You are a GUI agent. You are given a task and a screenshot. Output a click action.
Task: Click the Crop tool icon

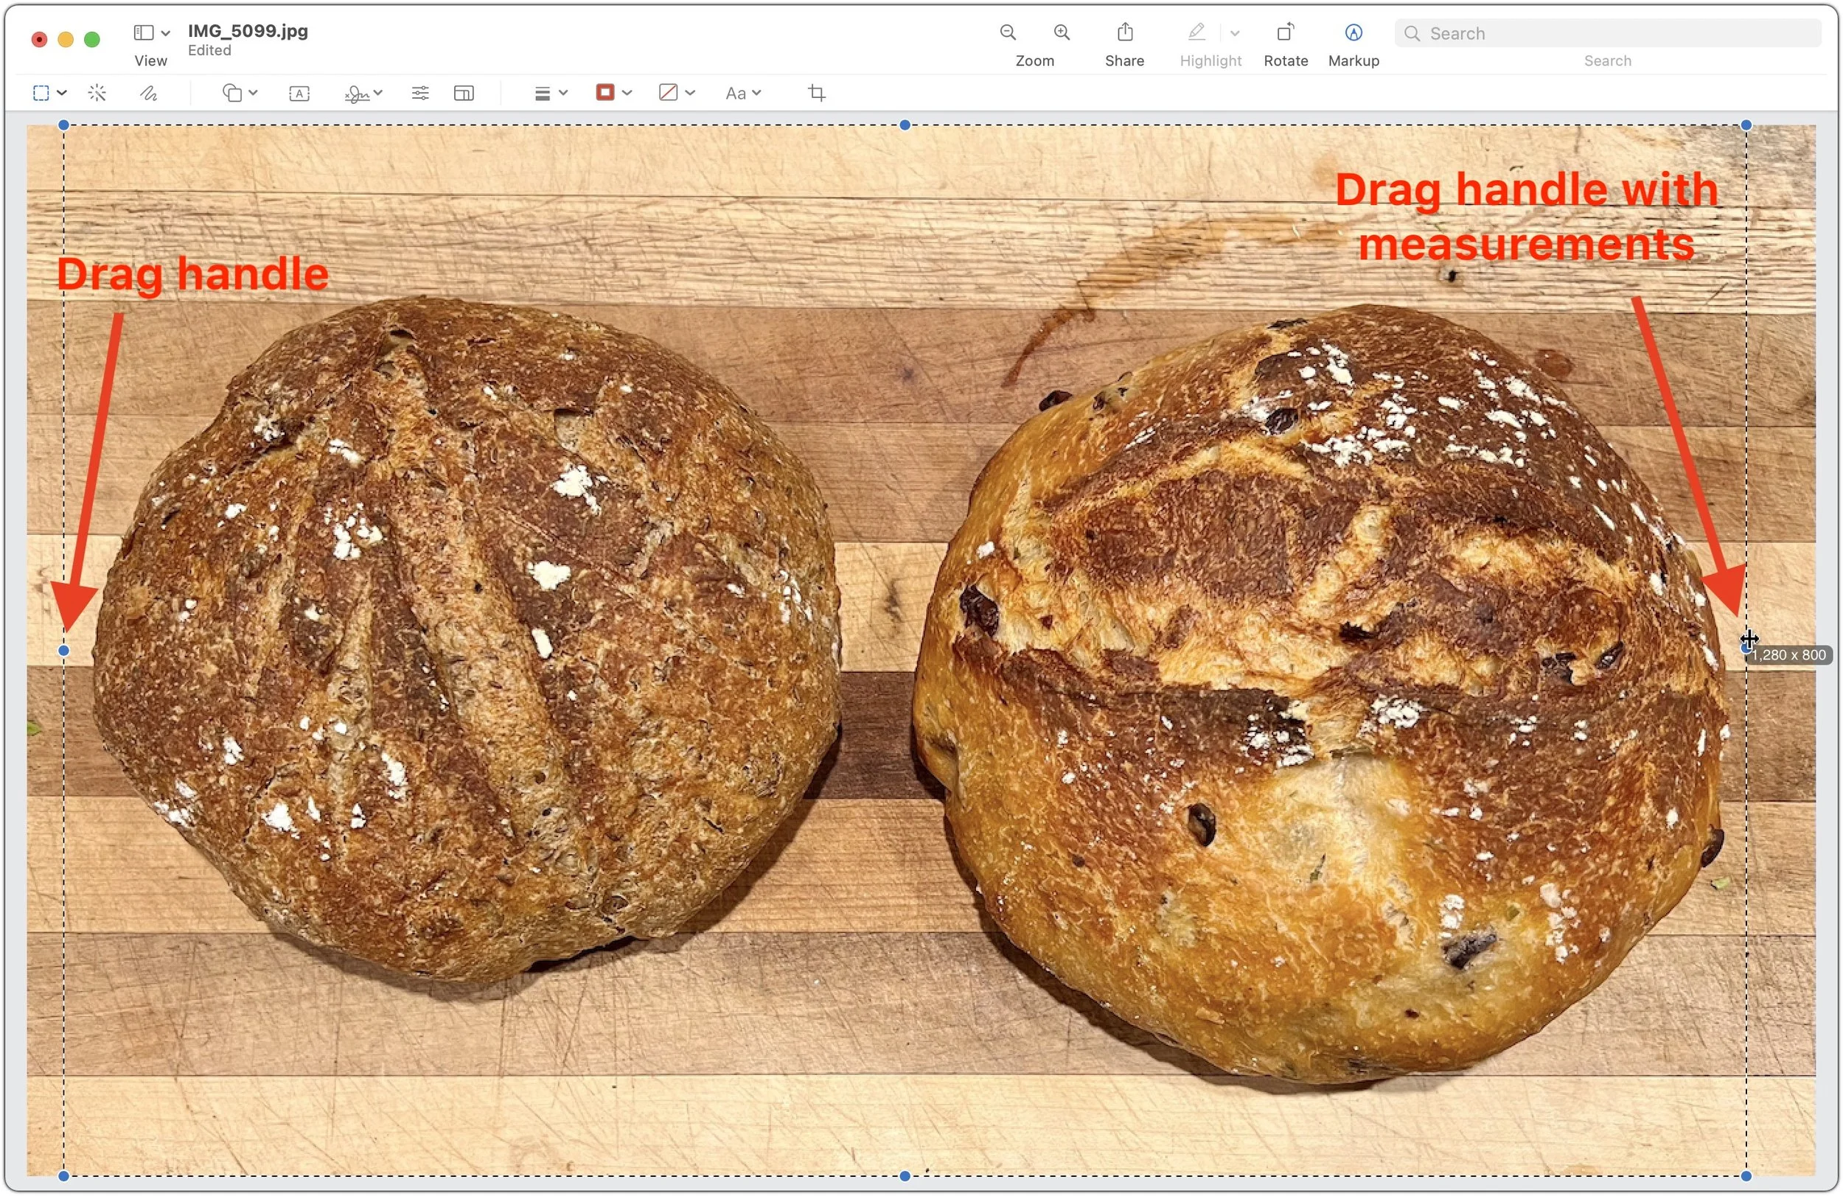coord(816,94)
